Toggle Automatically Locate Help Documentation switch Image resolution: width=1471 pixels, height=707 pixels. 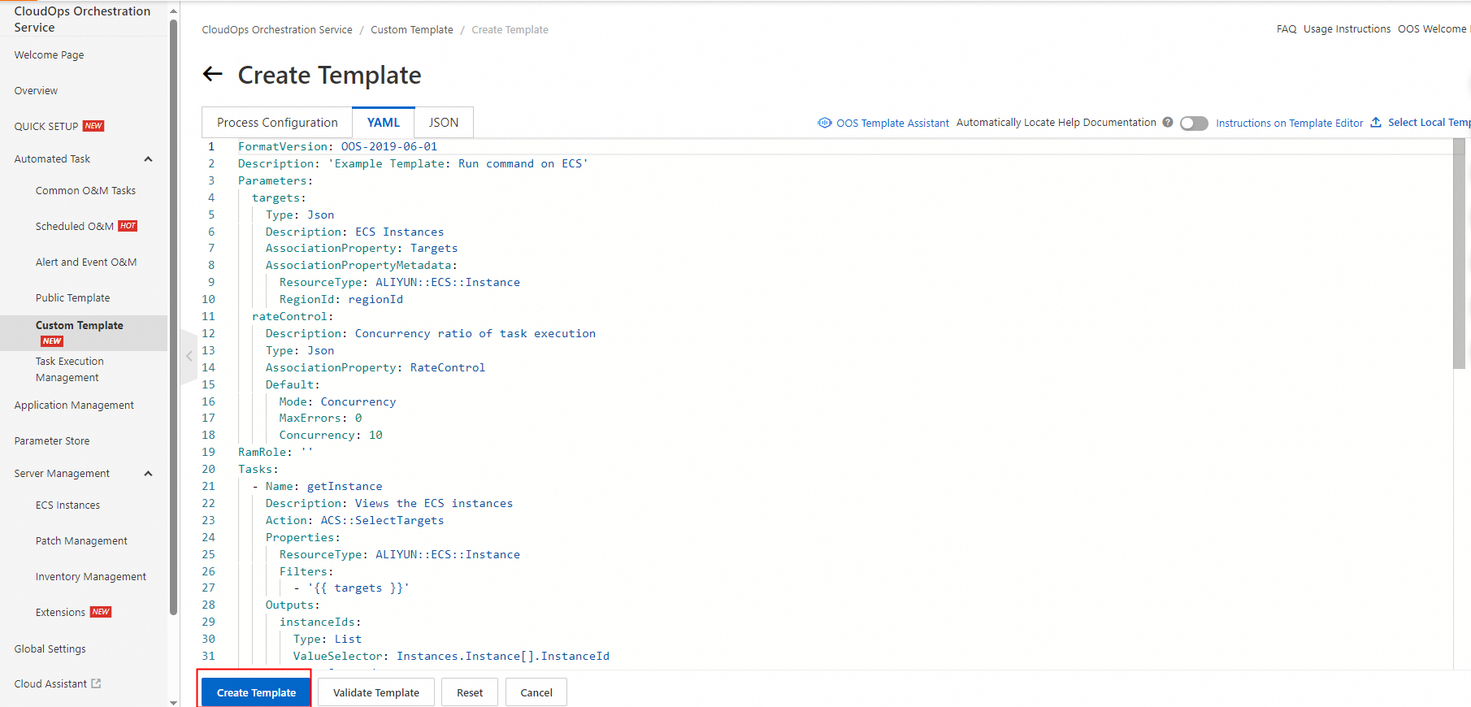(1194, 124)
